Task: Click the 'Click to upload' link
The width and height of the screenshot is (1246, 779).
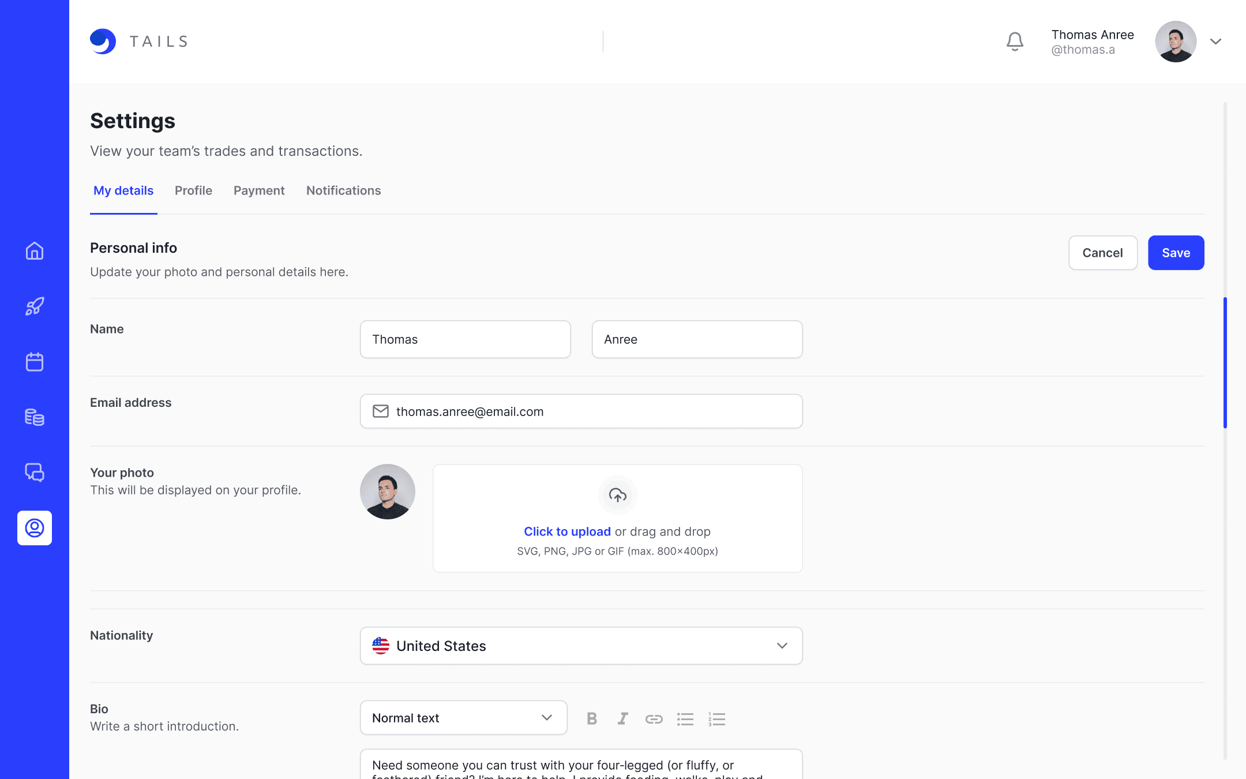Action: (x=566, y=531)
